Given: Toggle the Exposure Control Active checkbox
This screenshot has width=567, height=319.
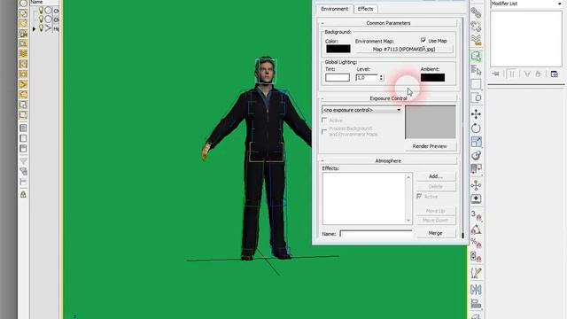Looking at the screenshot, I should pyautogui.click(x=324, y=121).
